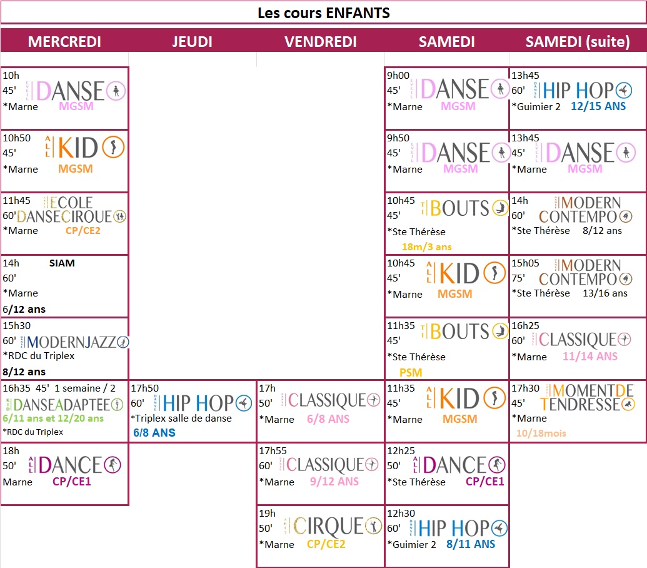Click the All Kid logo at 10h50 Mercredi
The image size is (647, 568).
(x=84, y=148)
